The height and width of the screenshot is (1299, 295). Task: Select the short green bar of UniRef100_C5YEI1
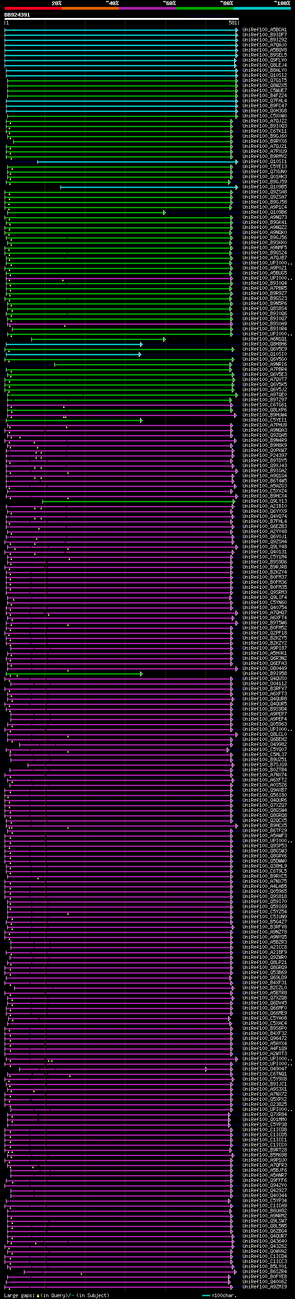(75, 421)
